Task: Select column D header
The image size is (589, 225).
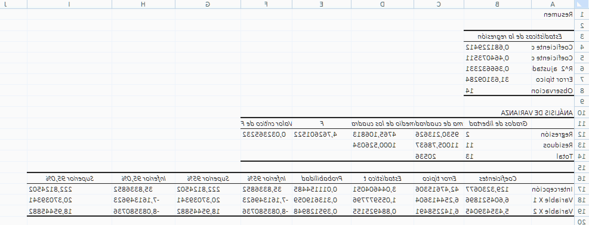Action: [383, 4]
